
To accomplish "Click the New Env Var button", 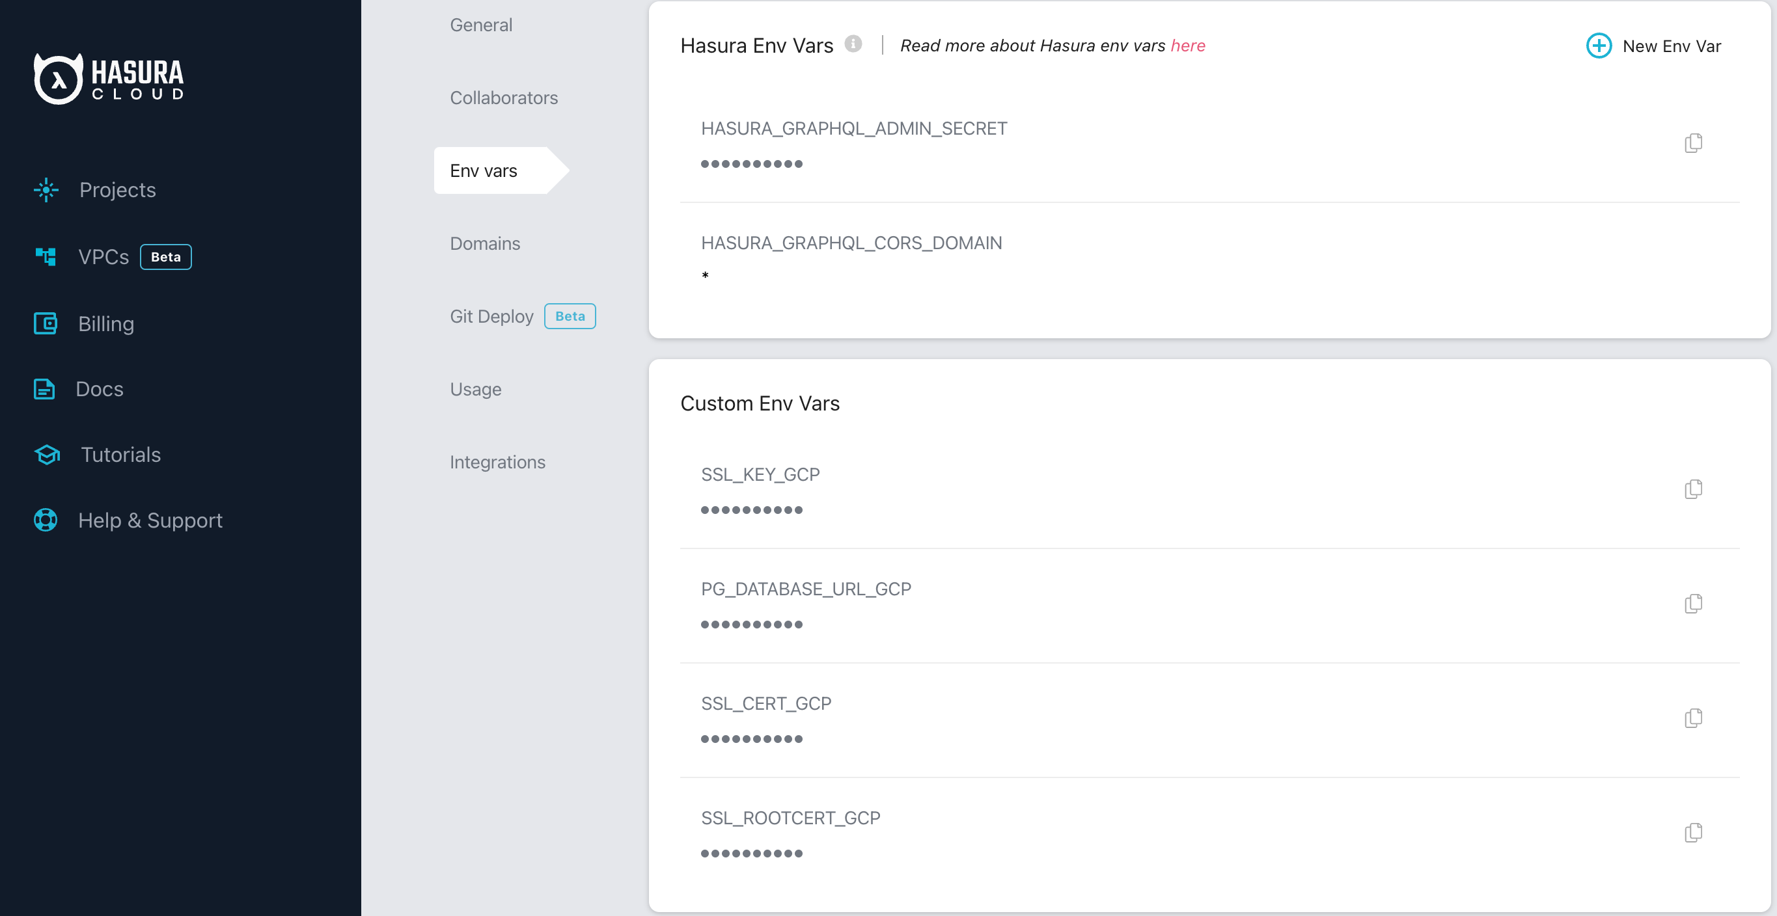I will click(x=1654, y=46).
